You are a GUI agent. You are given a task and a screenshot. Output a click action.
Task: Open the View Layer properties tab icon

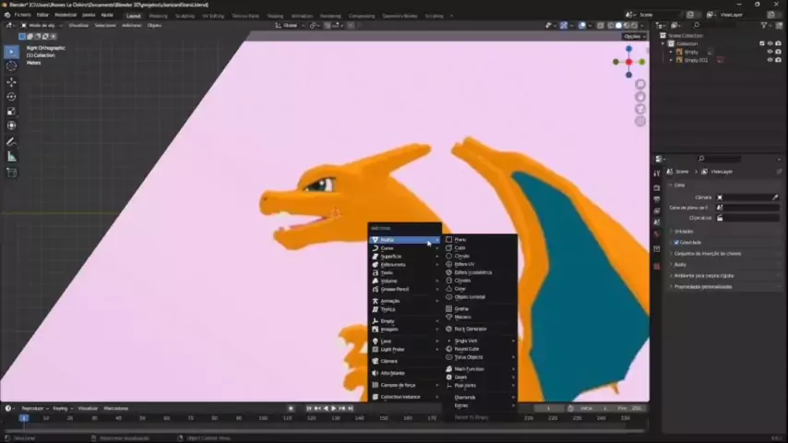pyautogui.click(x=657, y=210)
